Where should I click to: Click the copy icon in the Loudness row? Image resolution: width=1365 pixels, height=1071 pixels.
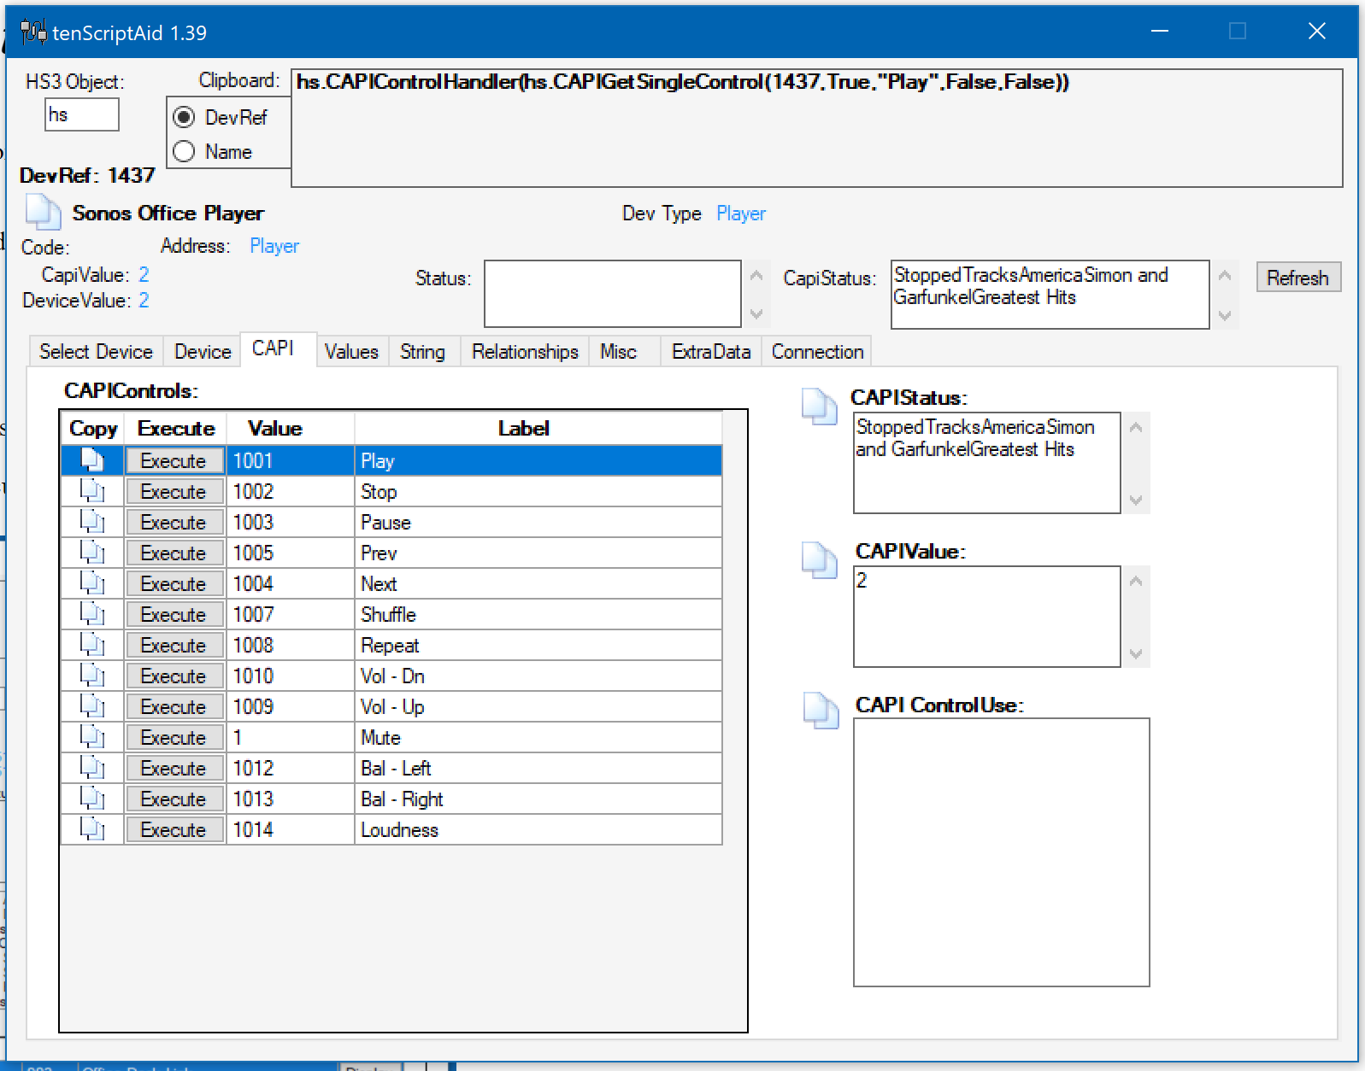click(92, 830)
